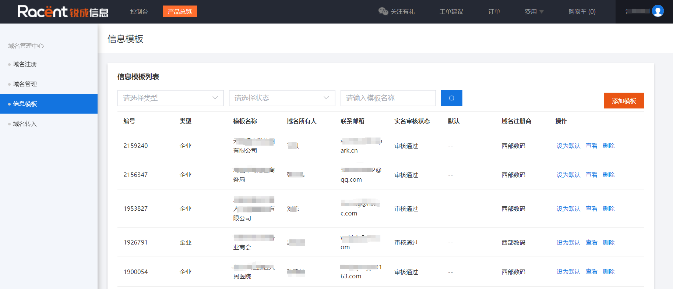Click template number 2156347
Screen dimensions: 673x289
tap(135, 175)
